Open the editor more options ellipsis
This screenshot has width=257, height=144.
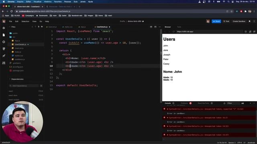160,27
